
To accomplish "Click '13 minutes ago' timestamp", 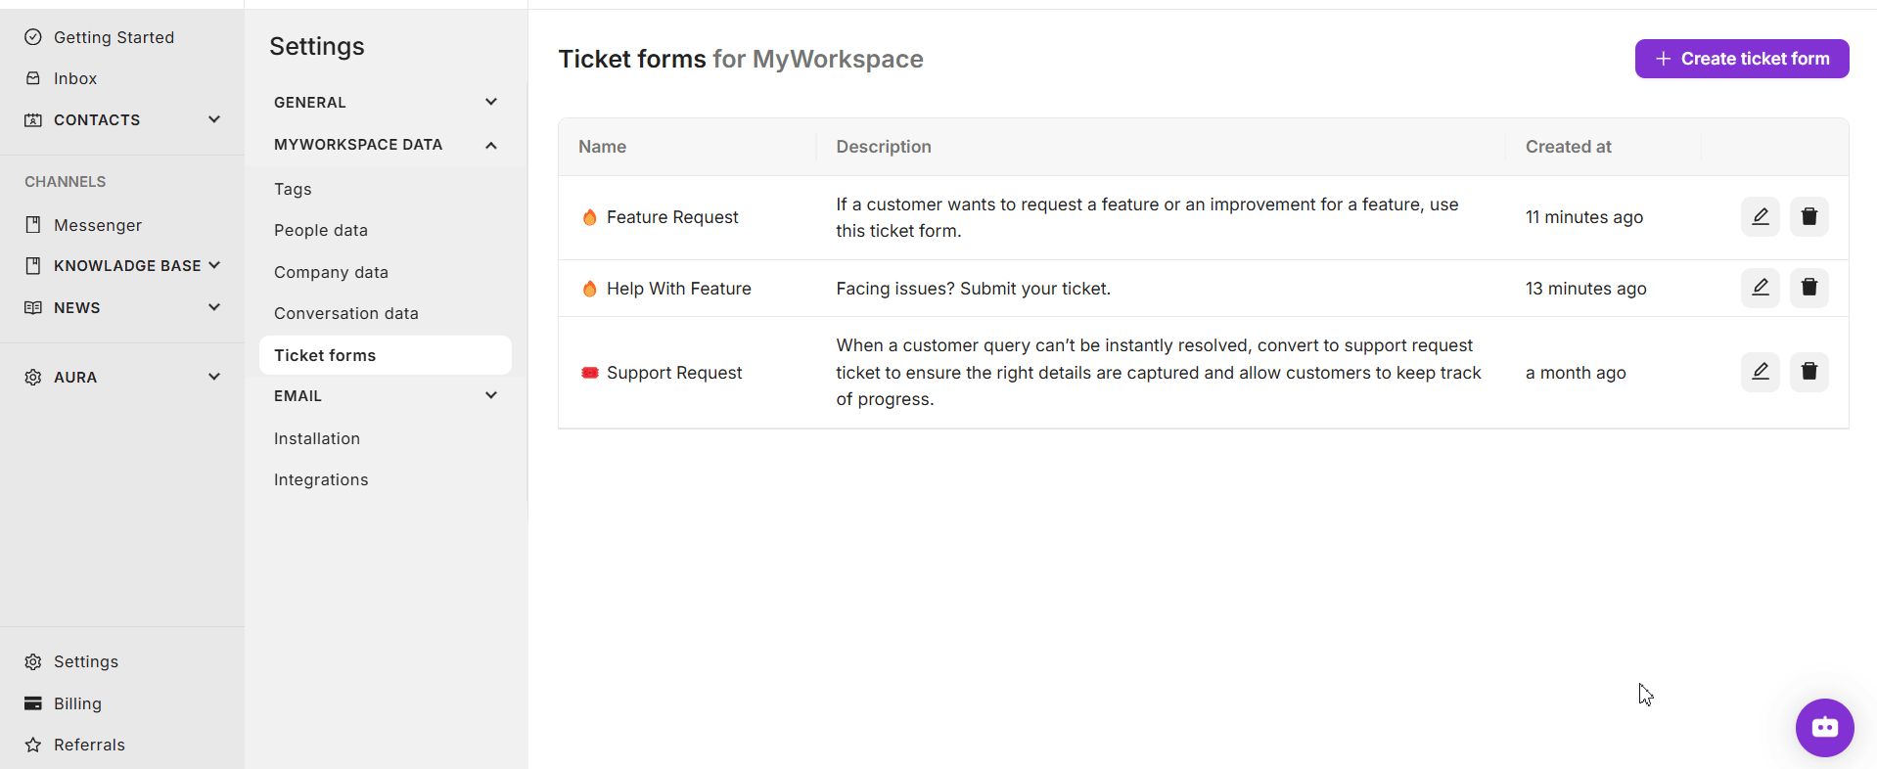I will tap(1586, 289).
